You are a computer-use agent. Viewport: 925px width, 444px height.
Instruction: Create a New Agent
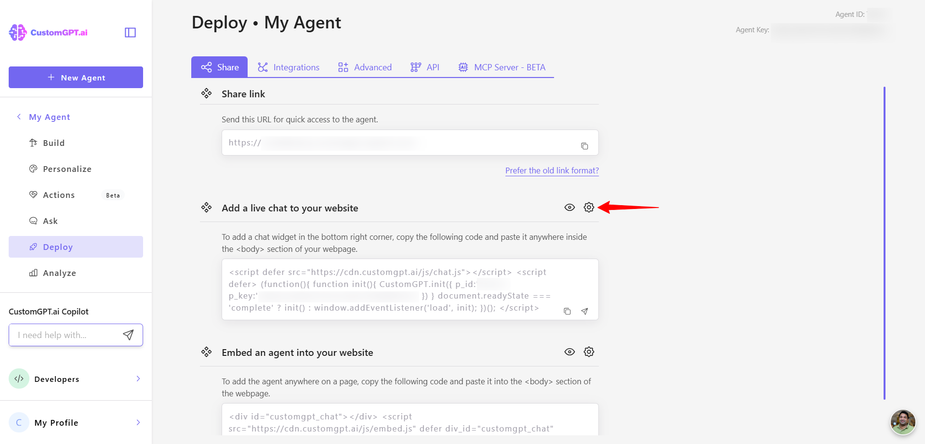(76, 78)
